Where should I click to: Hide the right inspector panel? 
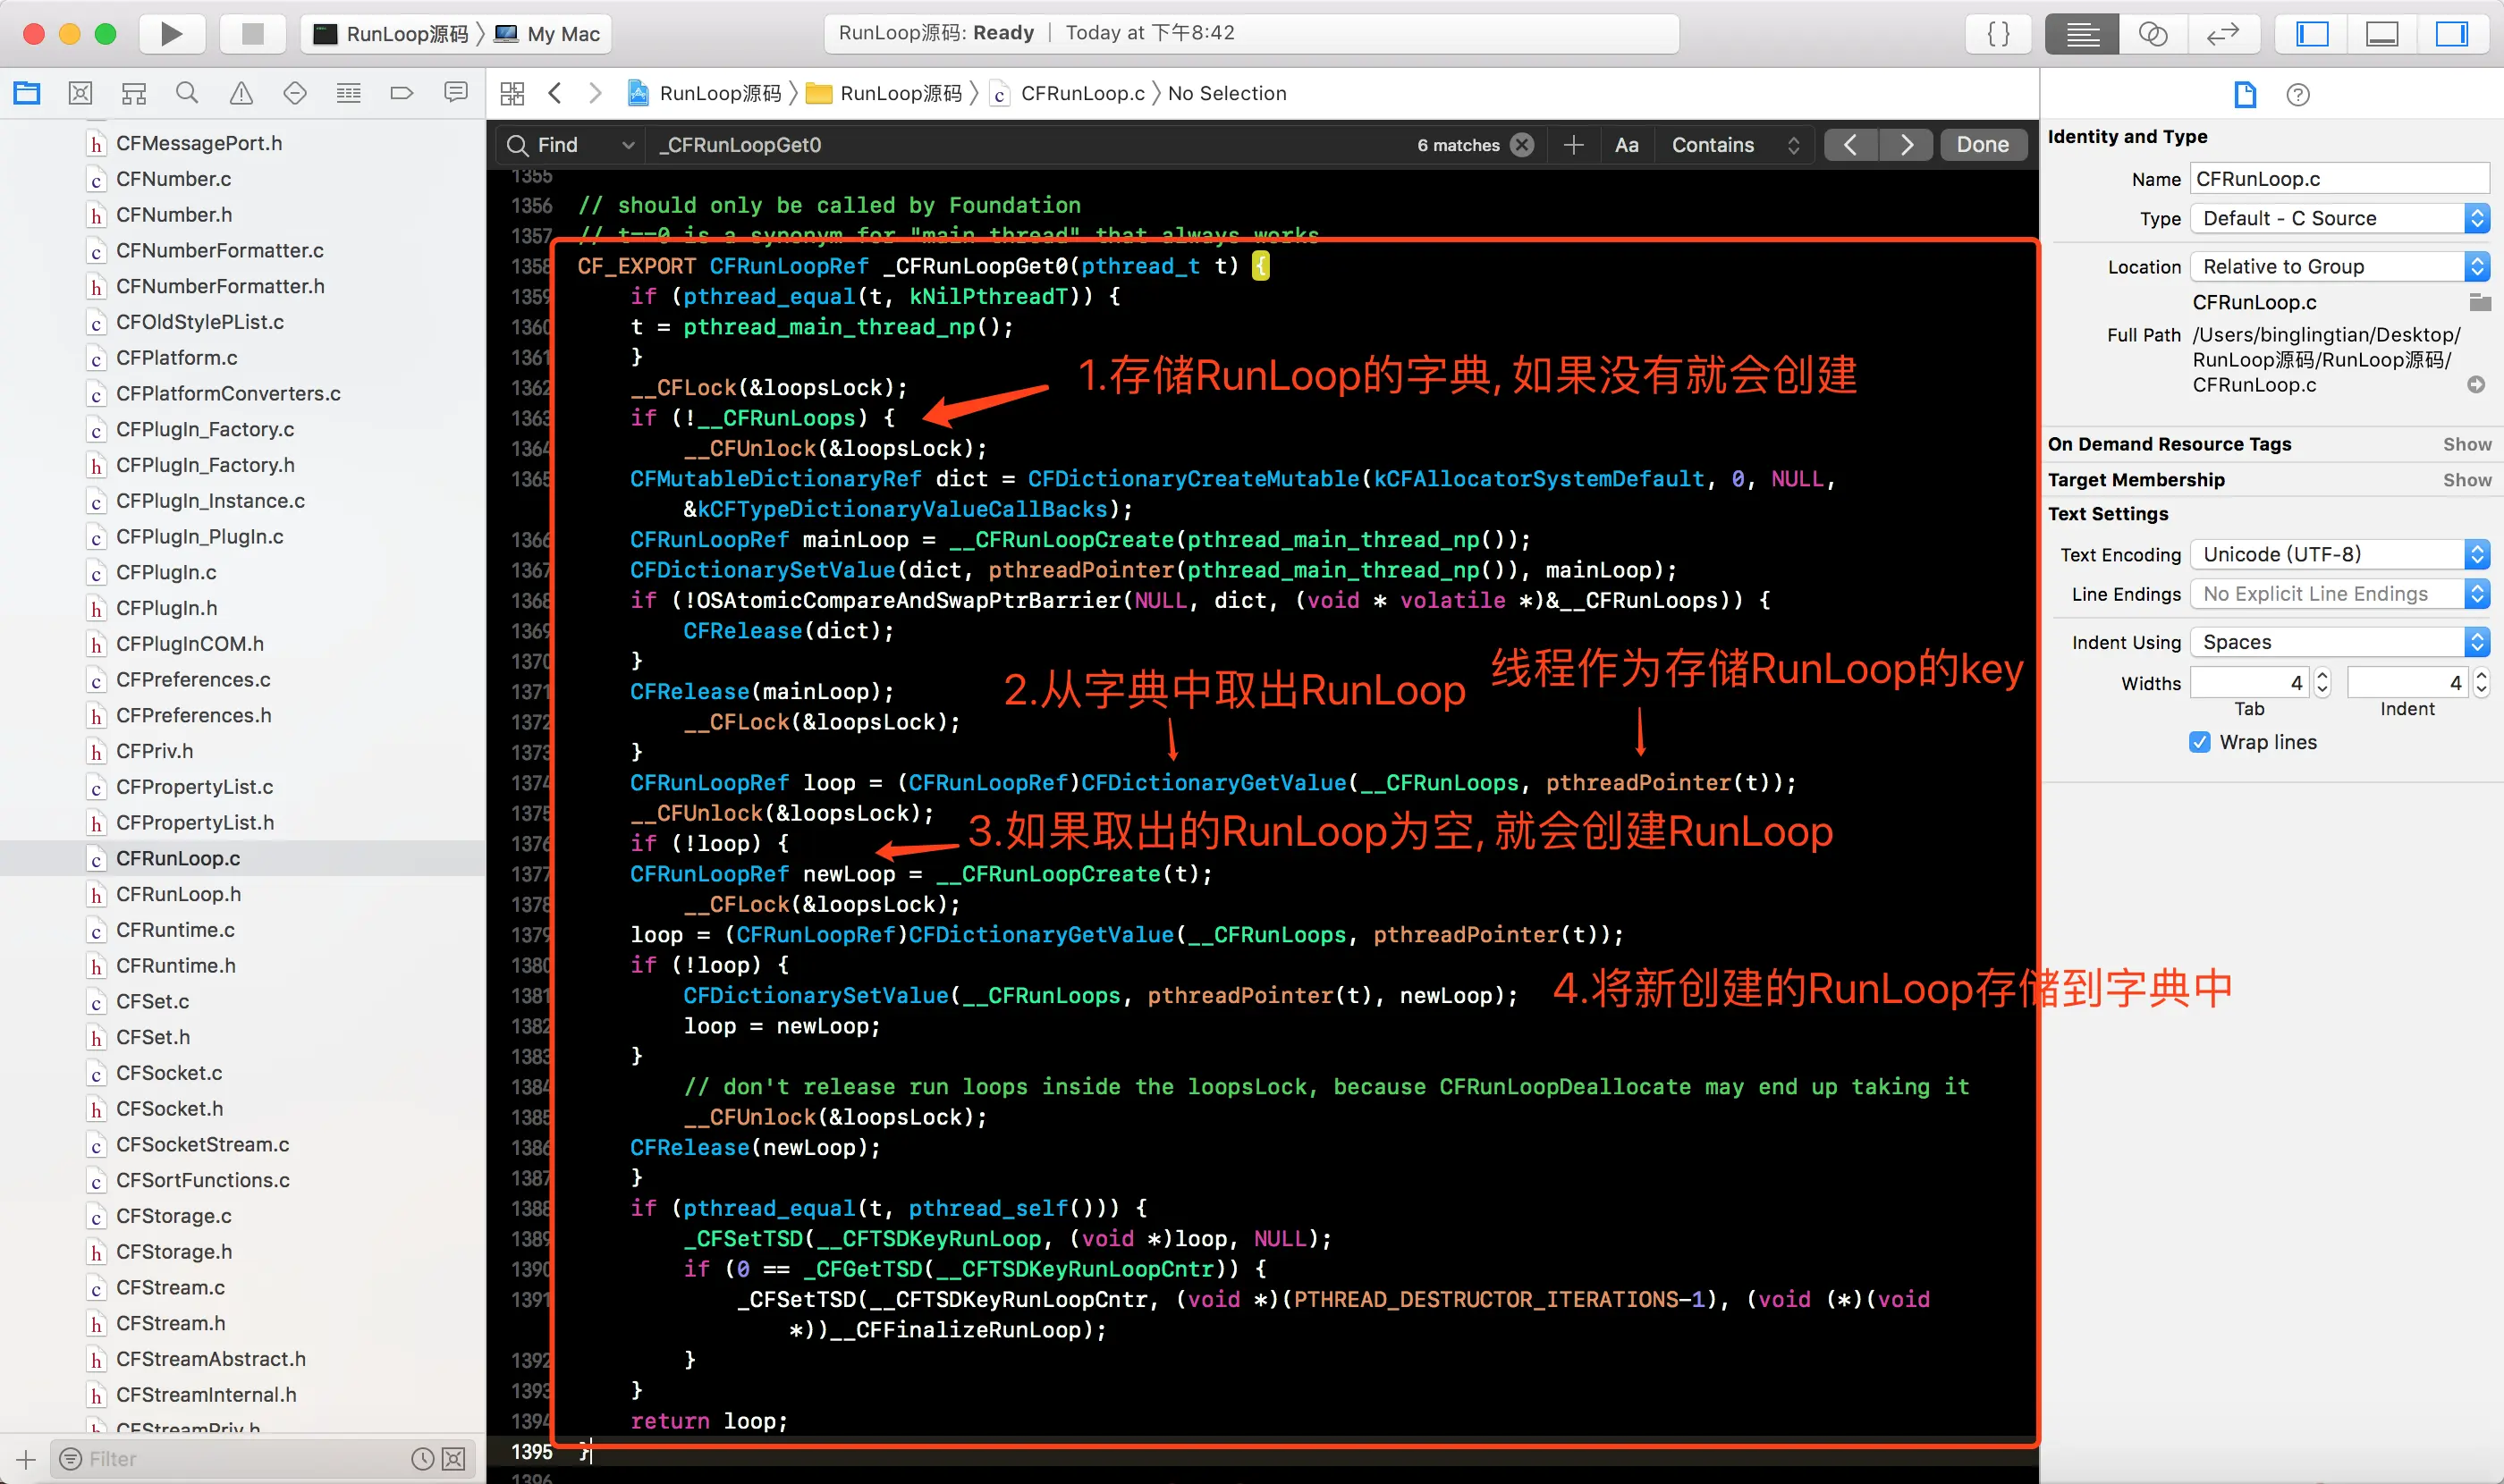click(2450, 34)
